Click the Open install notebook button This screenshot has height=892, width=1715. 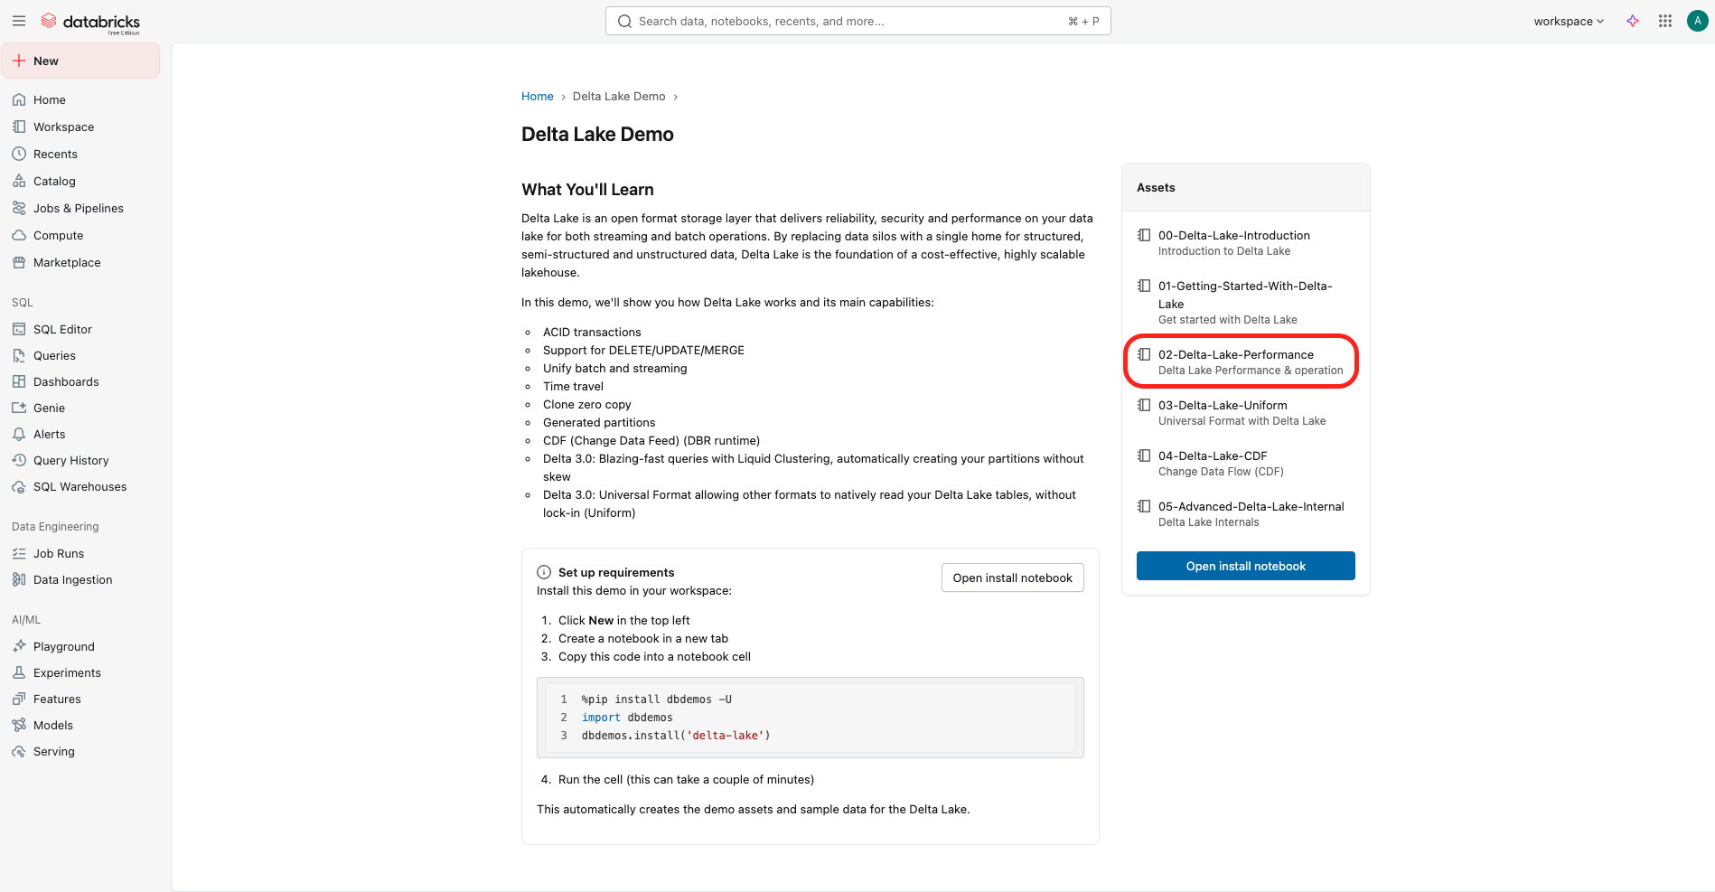coord(1245,566)
